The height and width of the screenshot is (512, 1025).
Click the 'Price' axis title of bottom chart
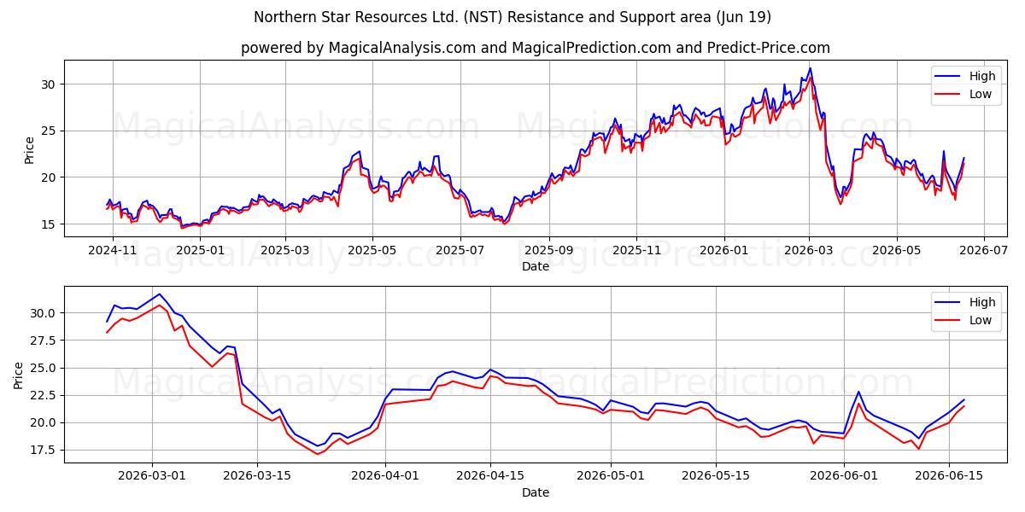pyautogui.click(x=19, y=375)
